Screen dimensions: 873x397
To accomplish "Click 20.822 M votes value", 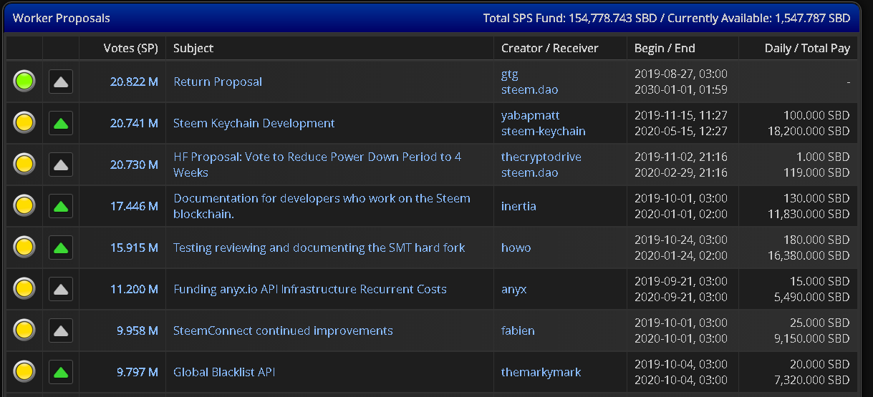I will pyautogui.click(x=134, y=82).
